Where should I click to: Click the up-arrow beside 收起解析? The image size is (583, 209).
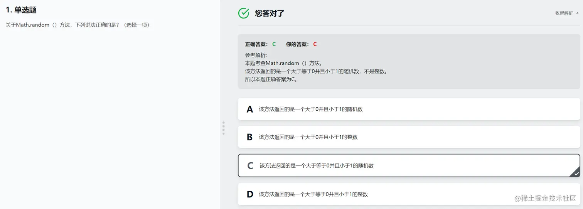click(577, 13)
